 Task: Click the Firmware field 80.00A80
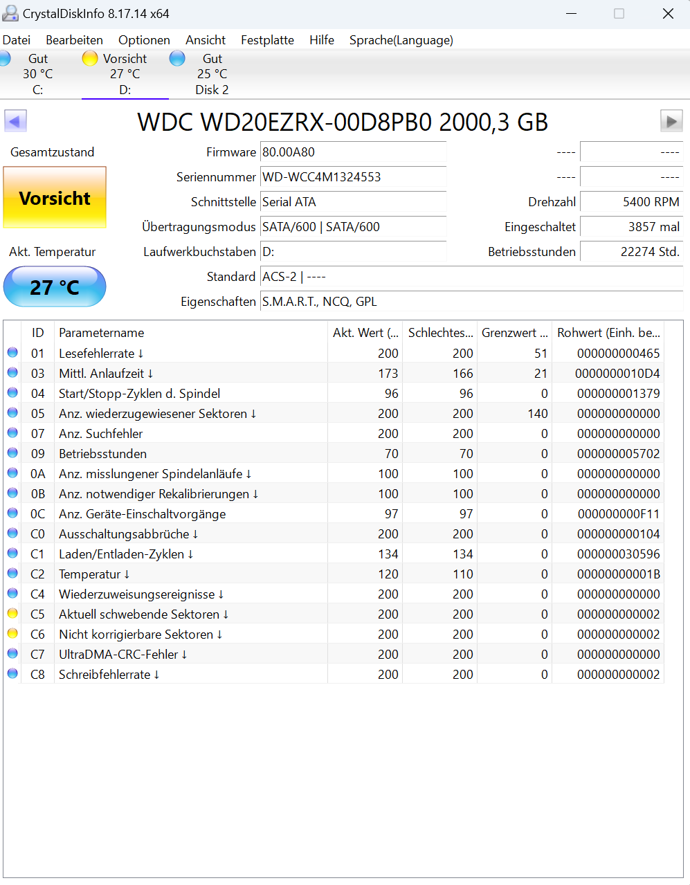pyautogui.click(x=353, y=152)
